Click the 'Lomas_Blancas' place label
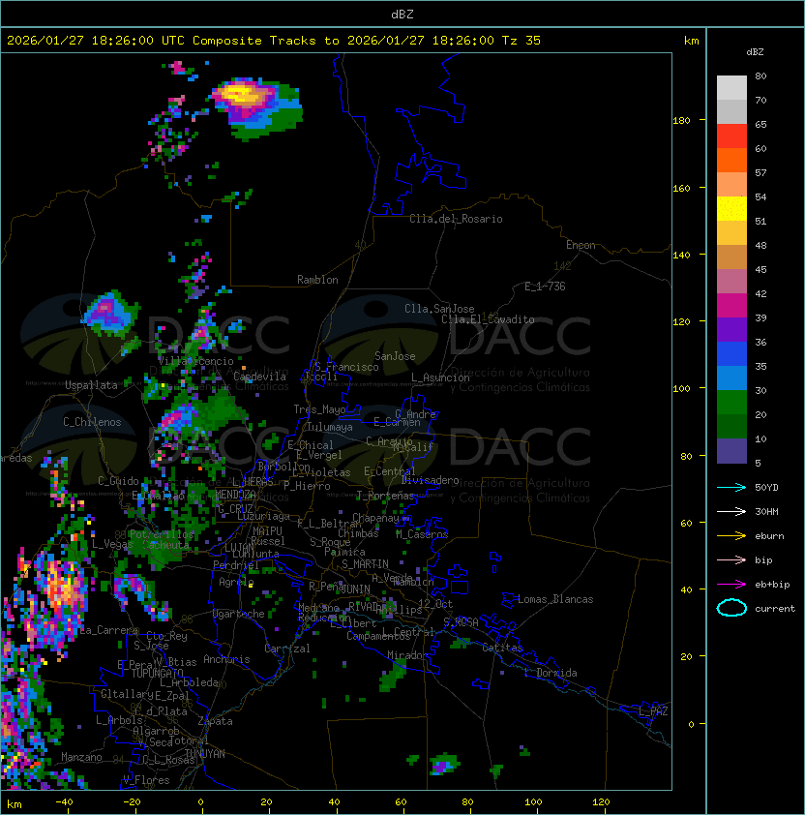 [555, 599]
